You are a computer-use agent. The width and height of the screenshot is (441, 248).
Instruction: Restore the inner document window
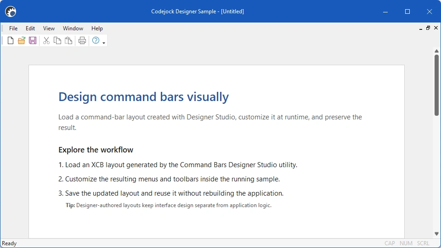pyautogui.click(x=428, y=28)
